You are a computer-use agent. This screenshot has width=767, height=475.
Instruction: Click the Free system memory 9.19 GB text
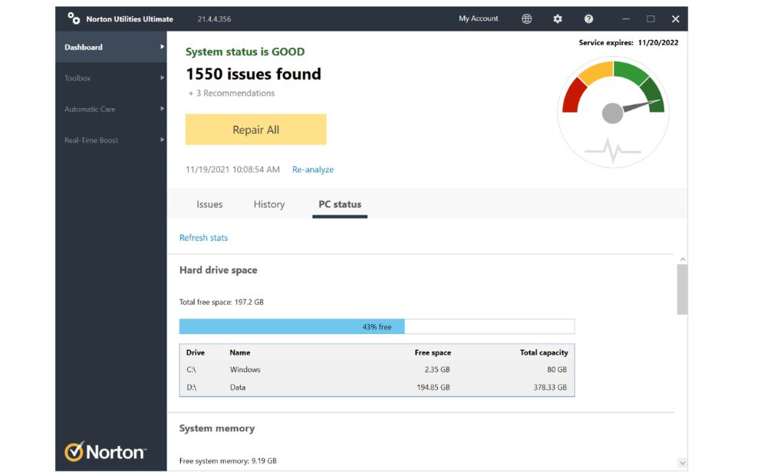coord(228,461)
